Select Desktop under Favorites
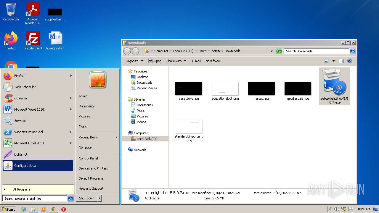This screenshot has height=213, width=379. tap(142, 77)
